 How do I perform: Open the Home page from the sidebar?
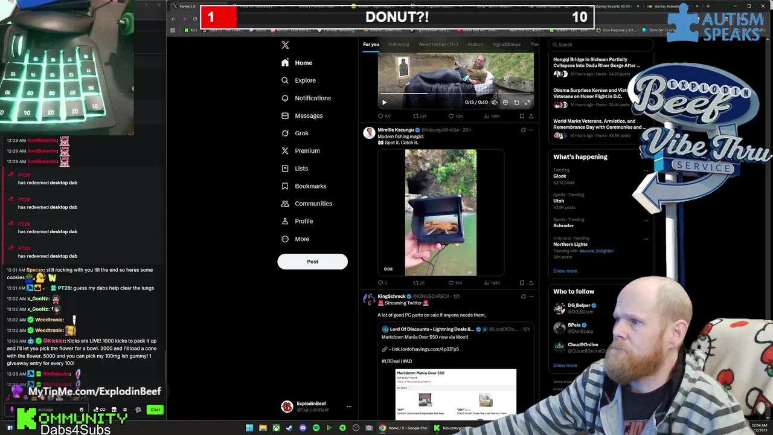(297, 63)
